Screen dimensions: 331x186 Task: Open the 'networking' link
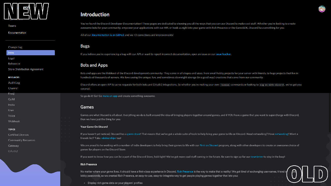[x=281, y=134]
